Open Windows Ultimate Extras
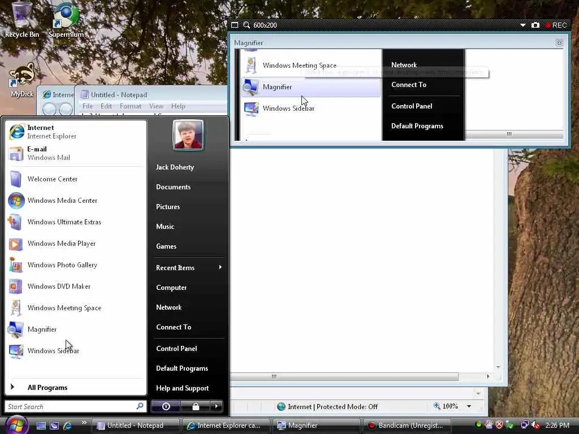The width and height of the screenshot is (579, 434). 76,222
